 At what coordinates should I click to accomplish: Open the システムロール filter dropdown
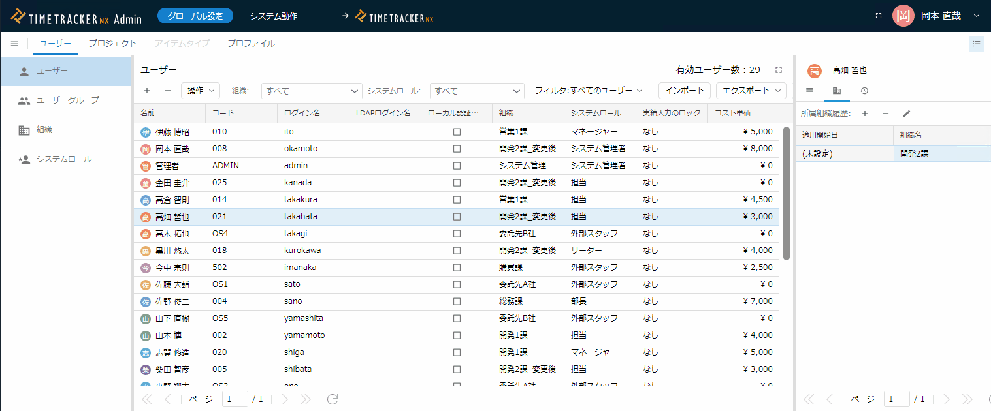pyautogui.click(x=477, y=91)
